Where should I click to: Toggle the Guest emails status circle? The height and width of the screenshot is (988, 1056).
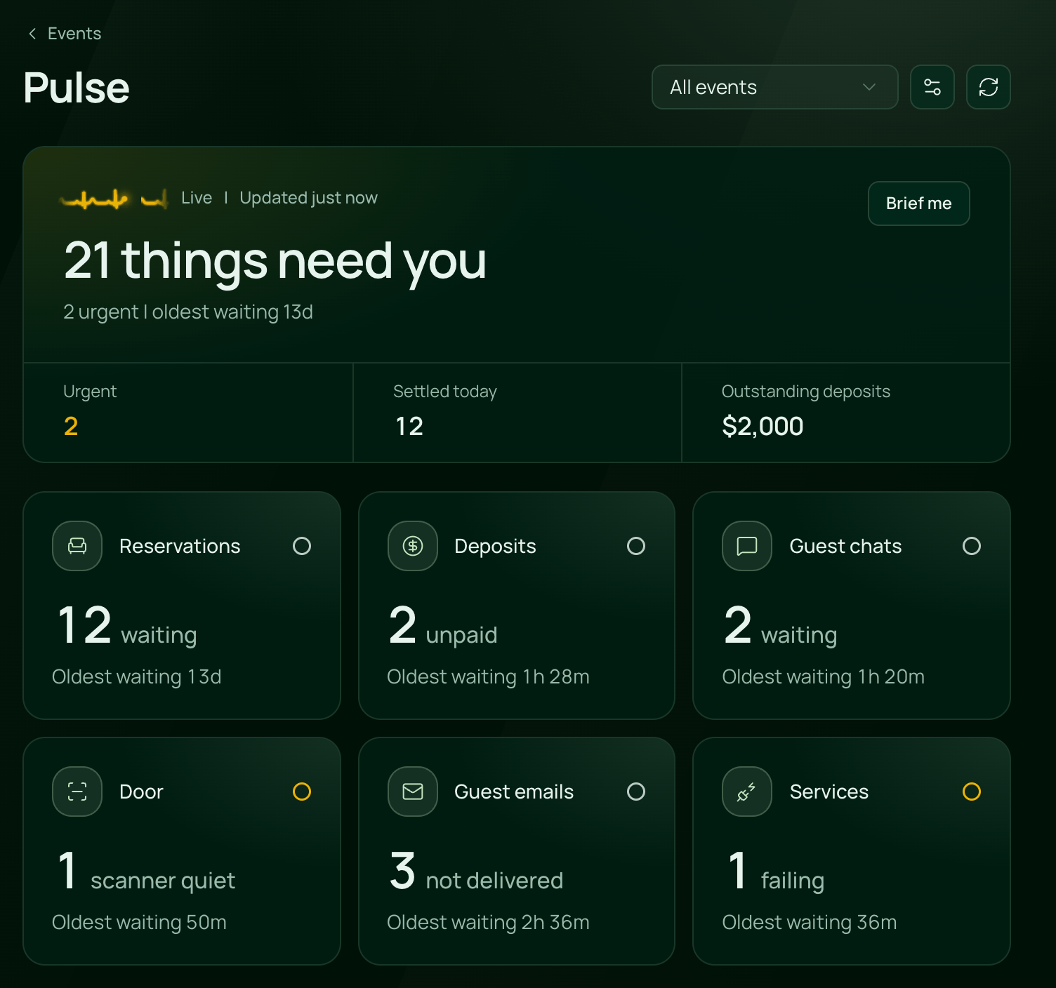click(636, 792)
